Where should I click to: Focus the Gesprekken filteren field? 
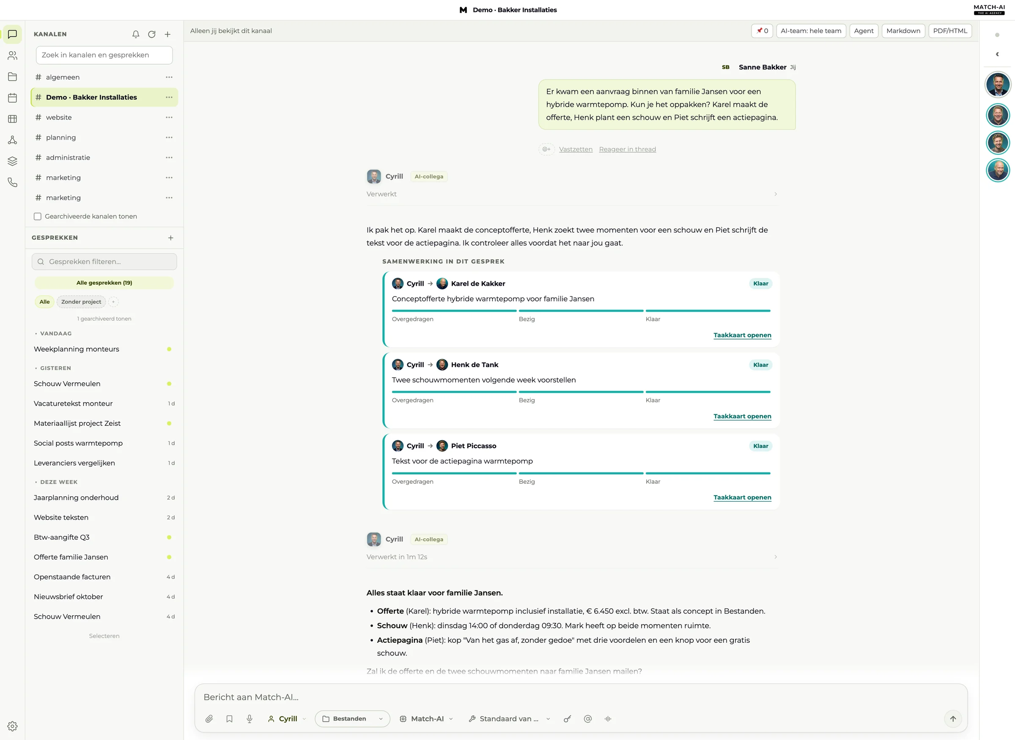point(104,262)
